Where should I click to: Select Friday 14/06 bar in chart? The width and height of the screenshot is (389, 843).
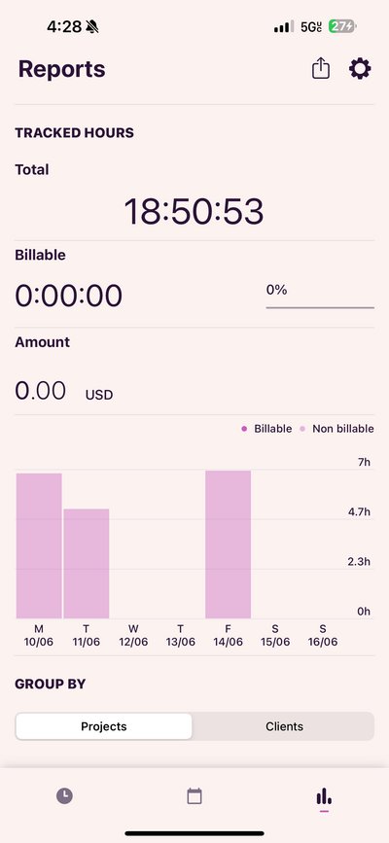click(x=229, y=544)
